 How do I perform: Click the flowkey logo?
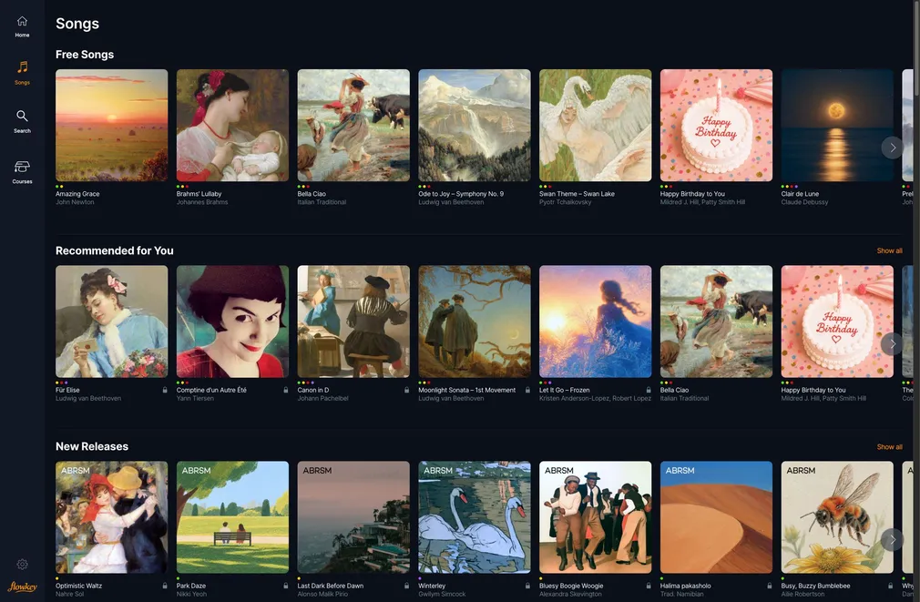point(22,587)
